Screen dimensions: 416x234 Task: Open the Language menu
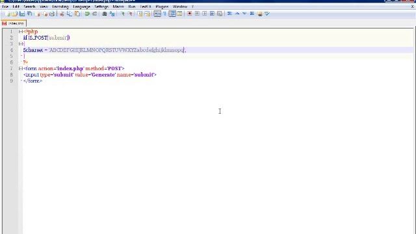tap(81, 6)
